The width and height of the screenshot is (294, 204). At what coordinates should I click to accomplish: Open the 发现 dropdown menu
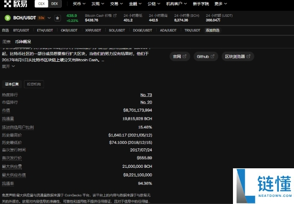point(98,4)
